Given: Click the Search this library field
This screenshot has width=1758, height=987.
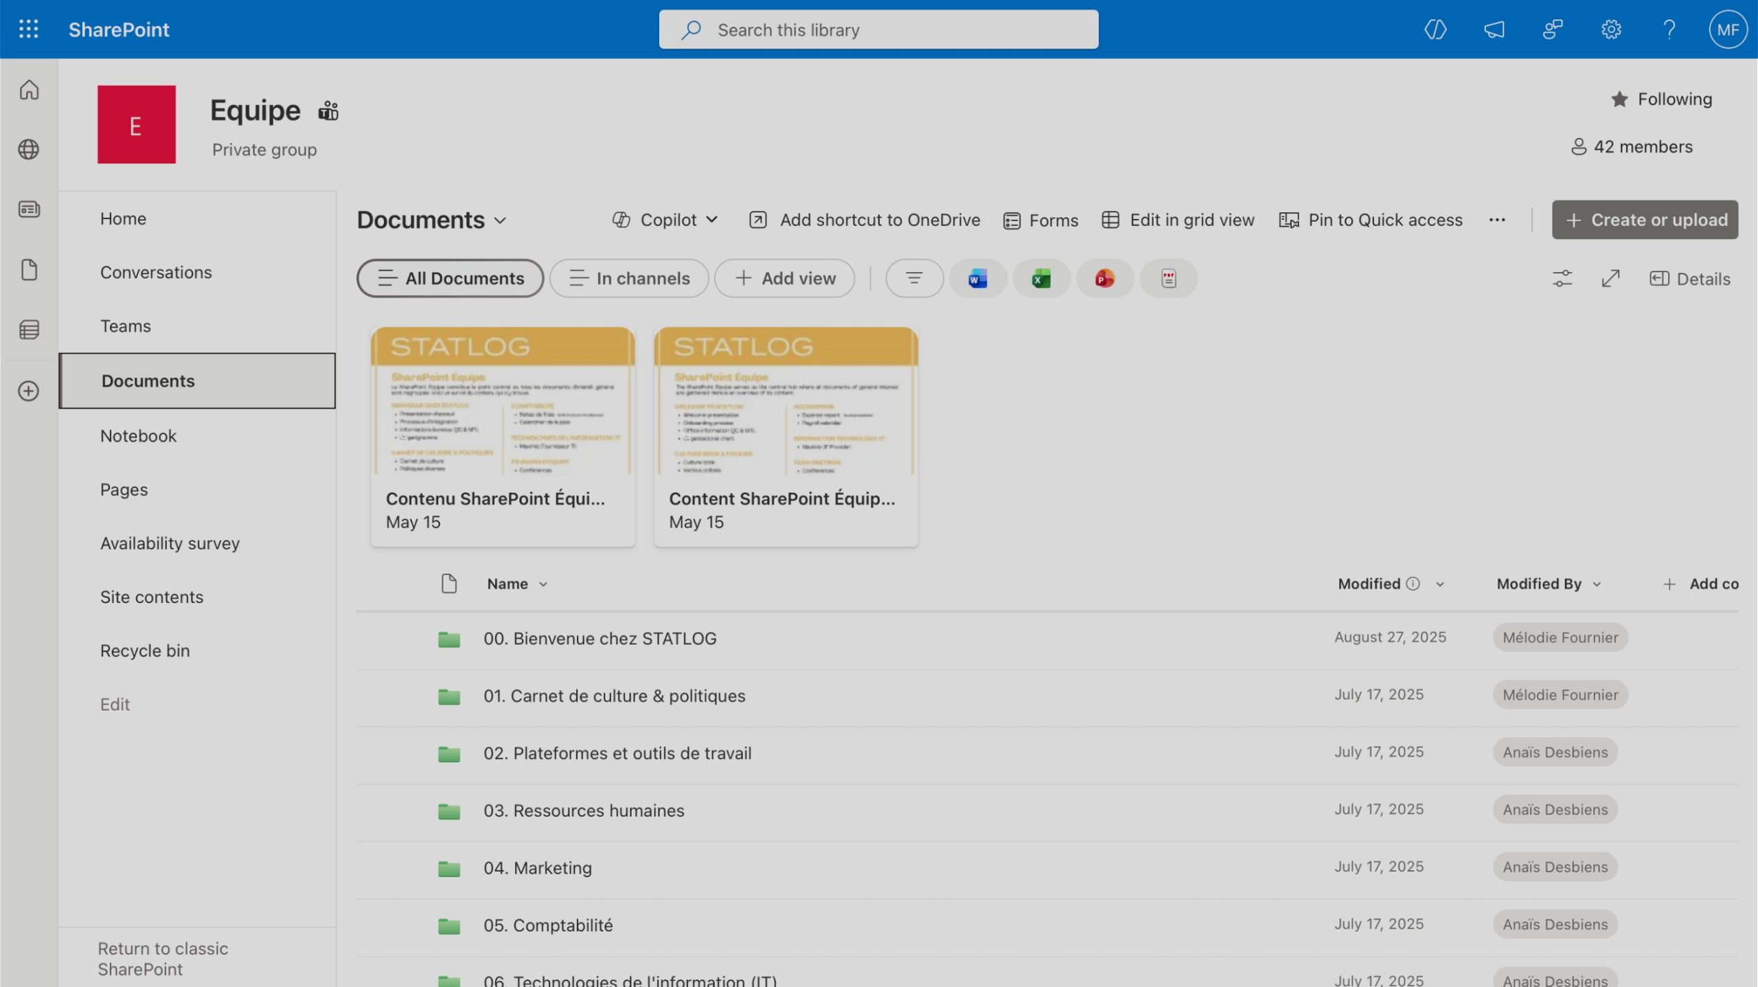Looking at the screenshot, I should pyautogui.click(x=878, y=30).
